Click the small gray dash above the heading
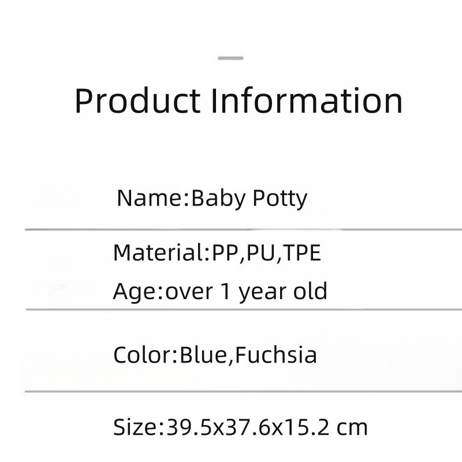Image resolution: width=462 pixels, height=462 pixels. click(x=231, y=58)
